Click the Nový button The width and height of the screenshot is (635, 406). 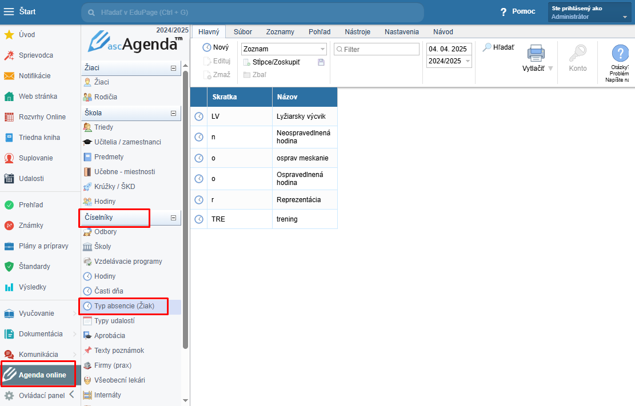pyautogui.click(x=215, y=47)
